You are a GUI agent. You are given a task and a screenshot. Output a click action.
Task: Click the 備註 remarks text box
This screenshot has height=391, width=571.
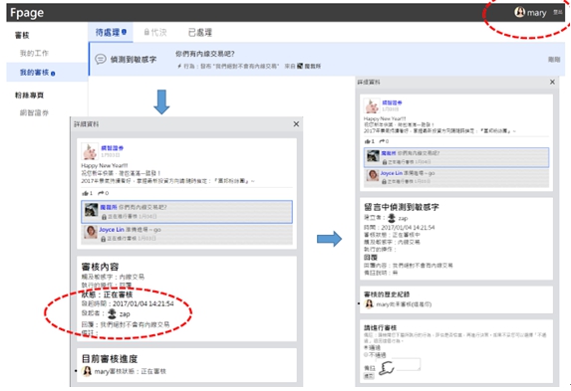tap(399, 364)
